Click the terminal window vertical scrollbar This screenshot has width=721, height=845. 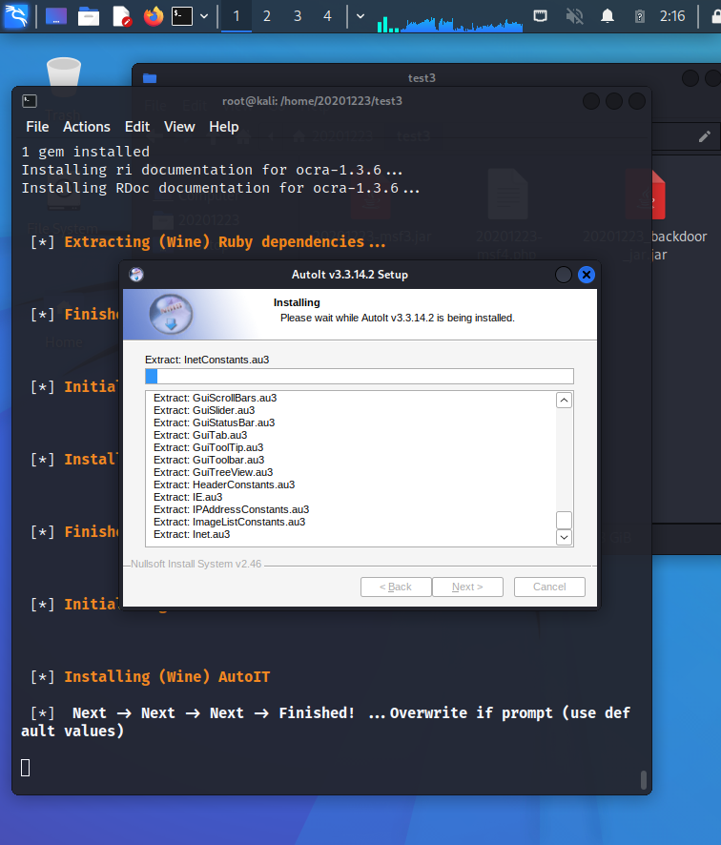(x=643, y=779)
